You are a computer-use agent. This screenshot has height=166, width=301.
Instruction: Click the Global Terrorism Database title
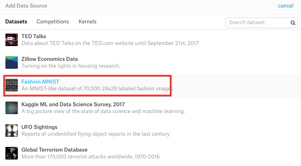54,150
